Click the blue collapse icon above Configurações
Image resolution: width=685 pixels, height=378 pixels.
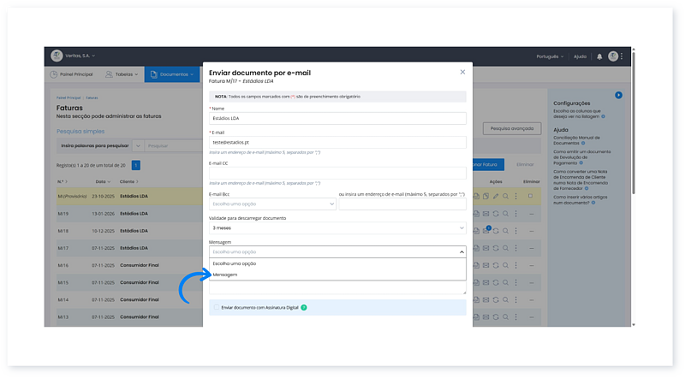618,95
